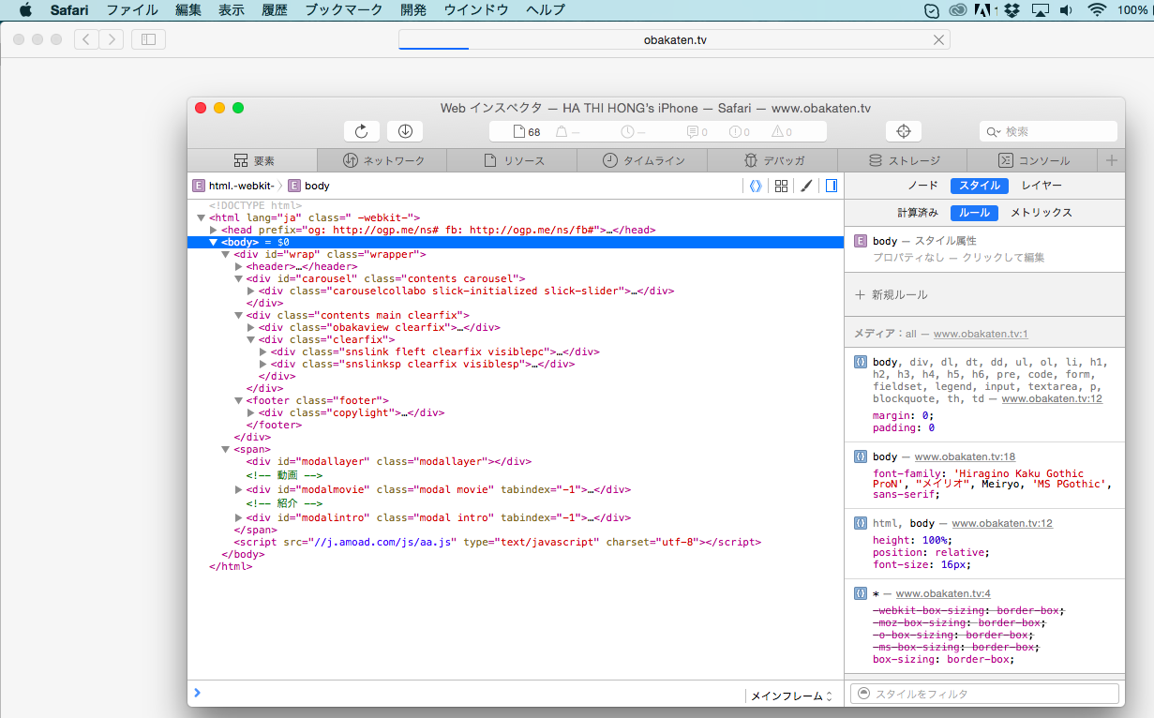Open the 要素 Elements tab

[x=253, y=160]
